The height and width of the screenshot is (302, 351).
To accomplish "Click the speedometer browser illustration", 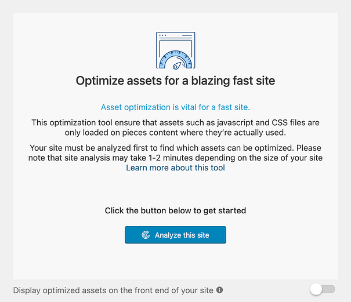I will pyautogui.click(x=175, y=50).
